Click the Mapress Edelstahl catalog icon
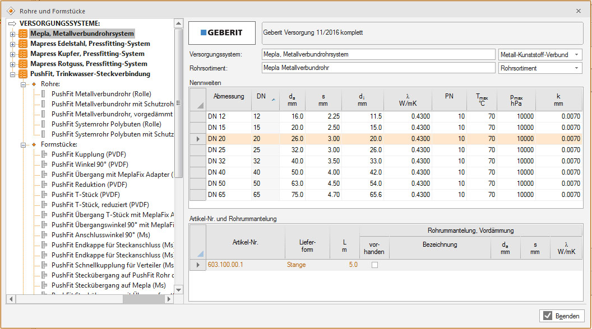 (x=22, y=44)
